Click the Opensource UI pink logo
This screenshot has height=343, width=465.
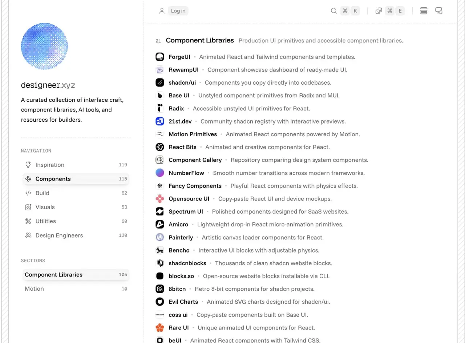click(160, 199)
